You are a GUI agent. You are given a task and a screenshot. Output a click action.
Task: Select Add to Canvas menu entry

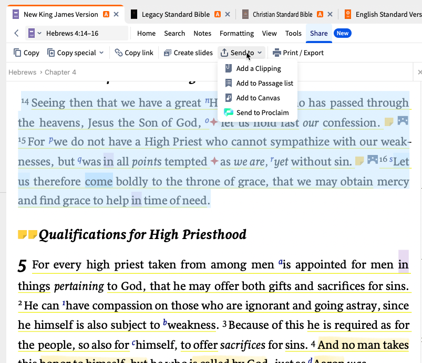(x=258, y=98)
